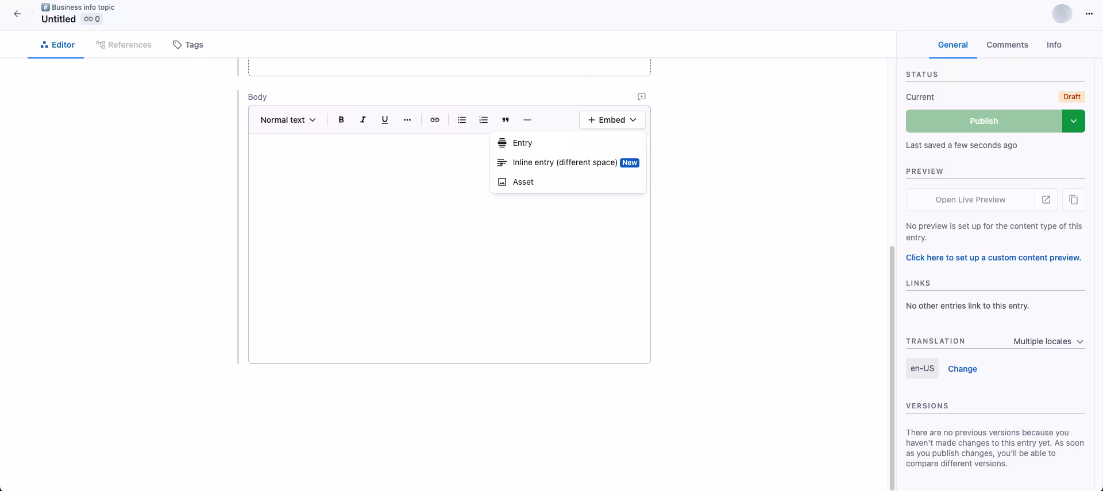Create a numbered list

click(484, 120)
